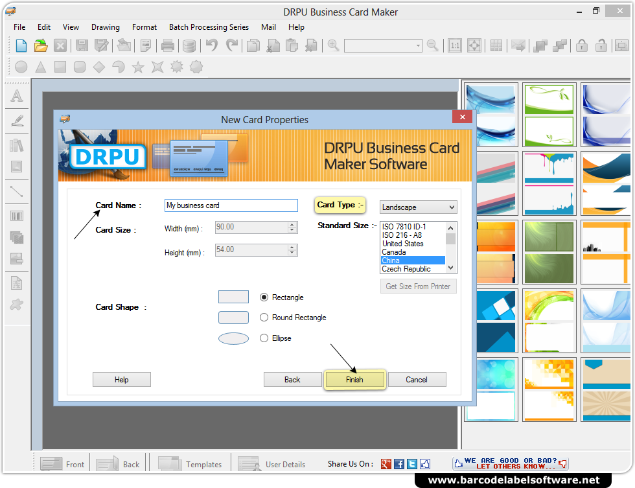
Task: Select the Rectangle card shape
Action: pyautogui.click(x=264, y=297)
